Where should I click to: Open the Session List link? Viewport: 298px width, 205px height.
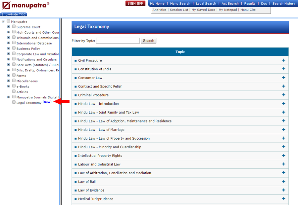[x=179, y=10]
